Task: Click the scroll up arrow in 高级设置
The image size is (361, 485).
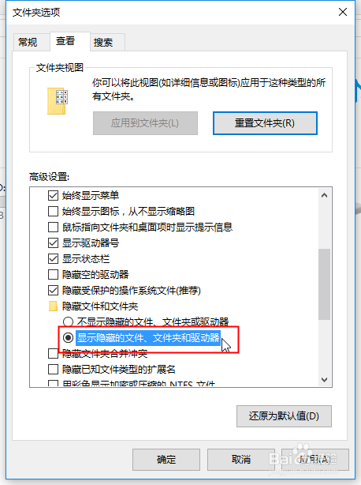Action: (324, 195)
